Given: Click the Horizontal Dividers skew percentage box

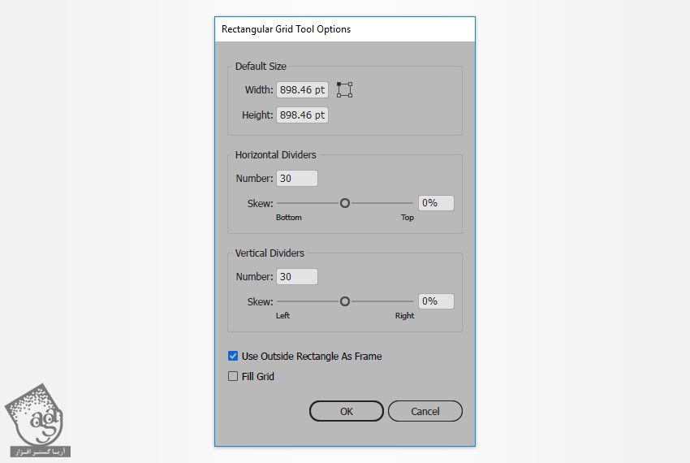Looking at the screenshot, I should pyautogui.click(x=436, y=203).
